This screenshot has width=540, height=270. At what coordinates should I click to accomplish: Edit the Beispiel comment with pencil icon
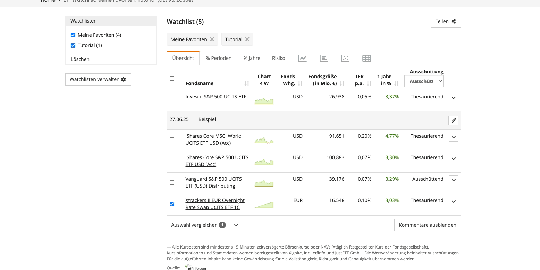(453, 120)
